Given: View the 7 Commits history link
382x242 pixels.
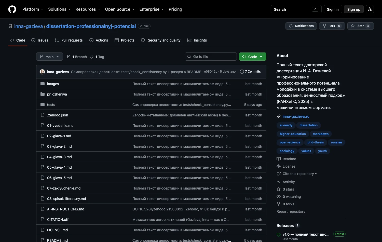Looking at the screenshot, I should point(251,72).
